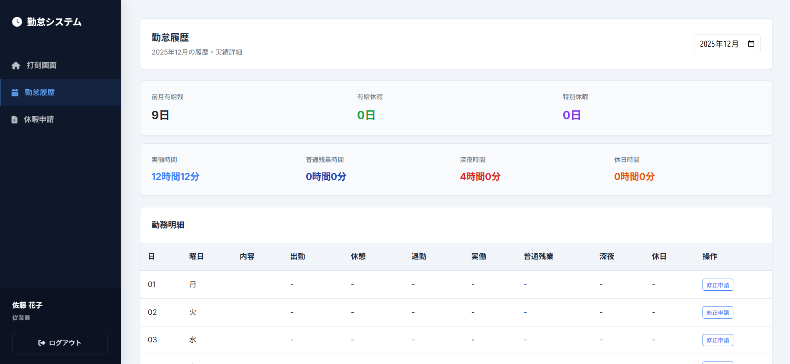
Task: Open the month picker calendar icon
Action: point(751,44)
